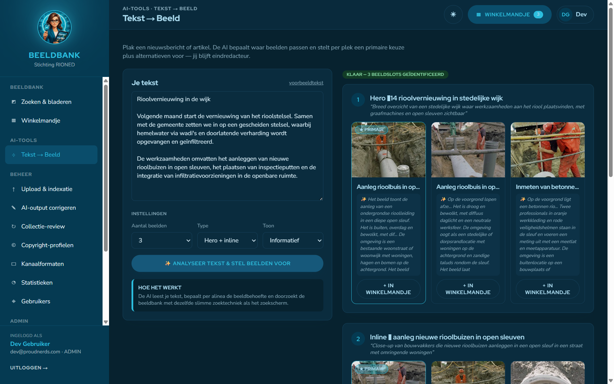Click the PRIMAIR star badge on first Hero image
This screenshot has height=384, width=614.
point(371,129)
